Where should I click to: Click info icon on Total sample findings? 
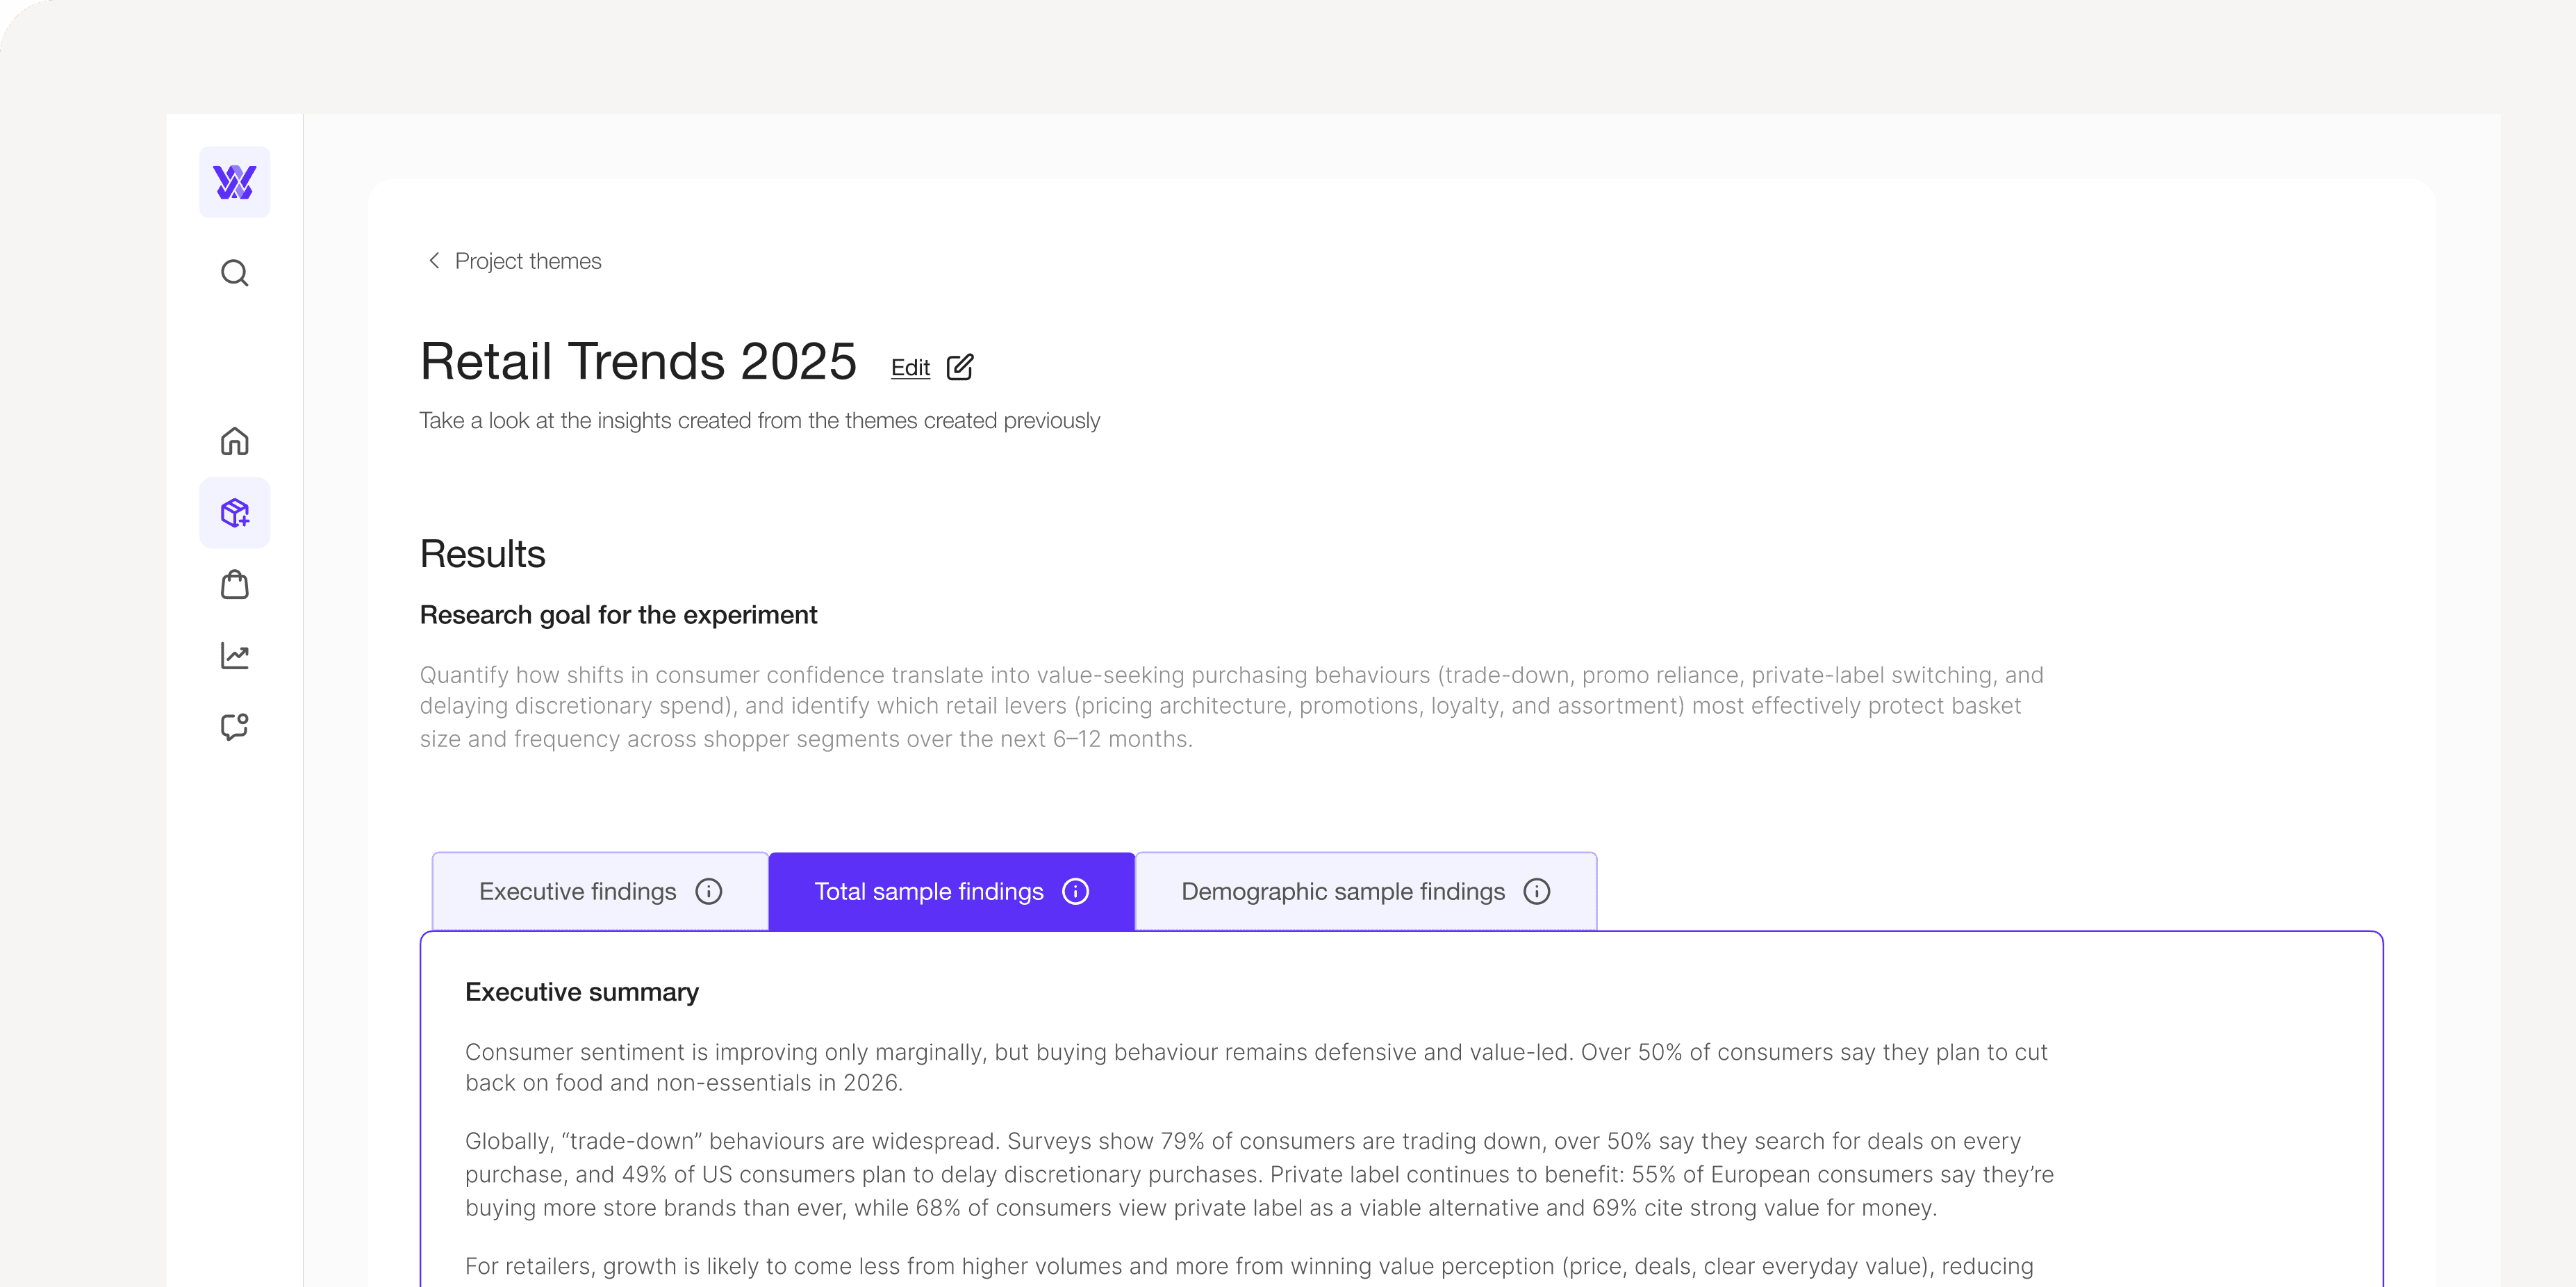1076,891
